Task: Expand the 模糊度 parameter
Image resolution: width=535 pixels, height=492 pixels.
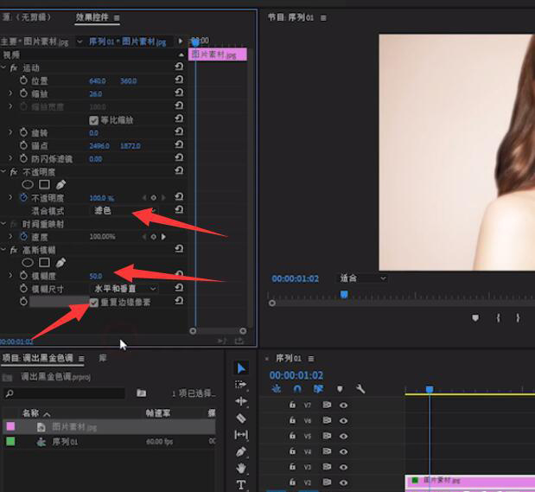Action: click(x=10, y=275)
